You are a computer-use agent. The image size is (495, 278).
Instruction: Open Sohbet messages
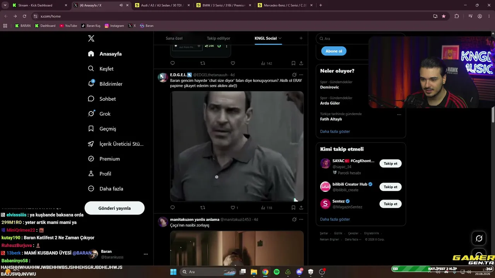[x=102, y=99]
